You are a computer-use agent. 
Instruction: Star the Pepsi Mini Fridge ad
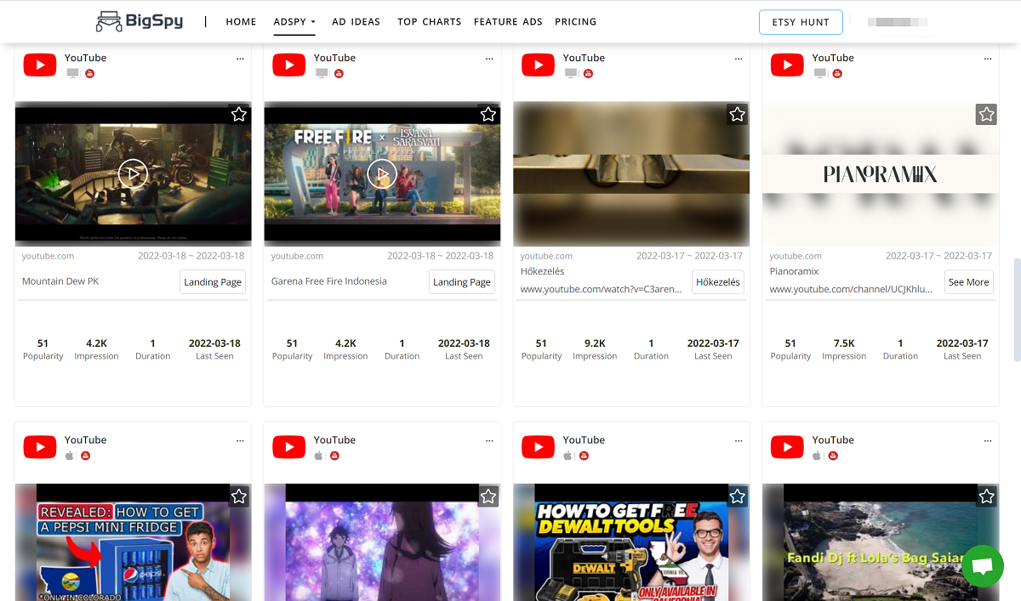239,496
